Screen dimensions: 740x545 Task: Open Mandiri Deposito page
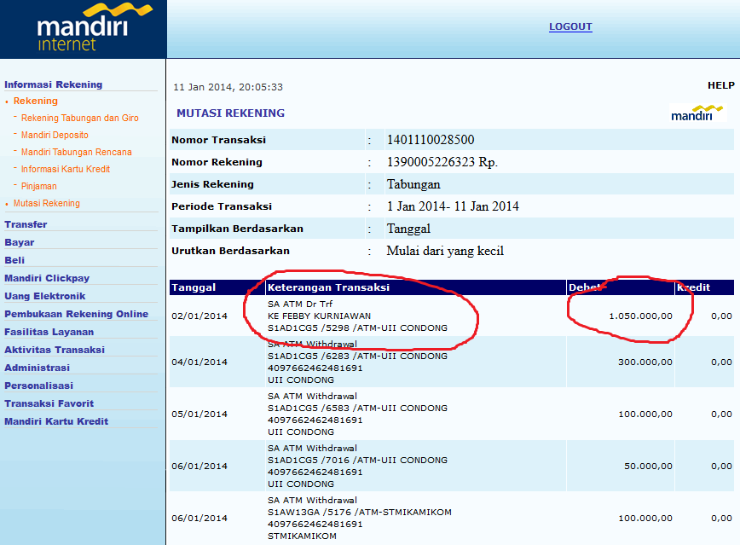55,135
